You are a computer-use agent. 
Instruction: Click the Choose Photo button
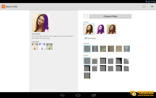click(x=110, y=16)
